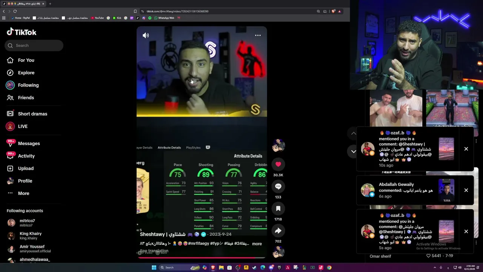Show hidden system tray icons
Screen dimensions: 483x272
click(435, 268)
